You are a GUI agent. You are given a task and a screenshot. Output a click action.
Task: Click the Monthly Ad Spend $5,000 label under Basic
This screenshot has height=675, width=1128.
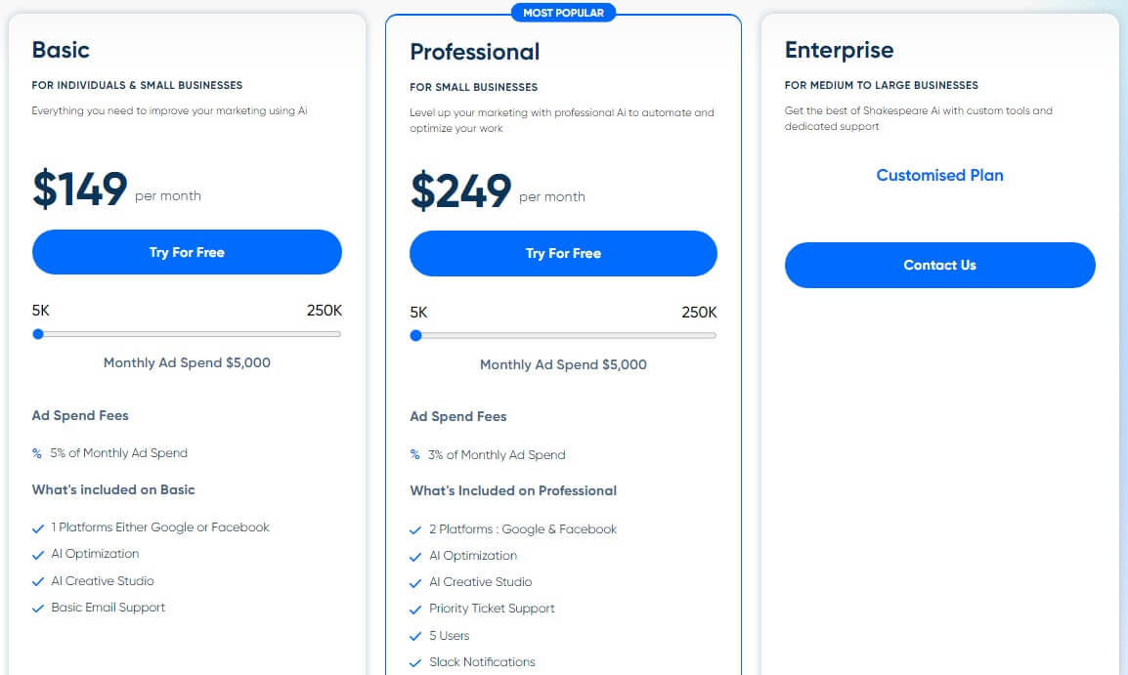[186, 362]
